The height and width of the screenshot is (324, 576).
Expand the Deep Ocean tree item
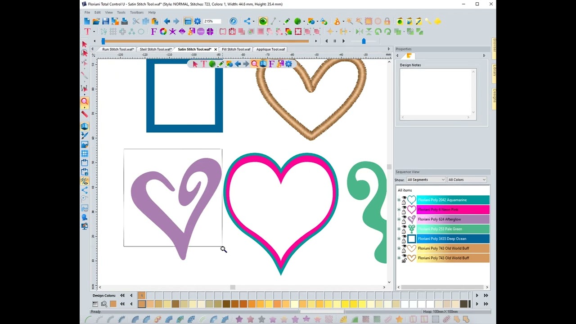(399, 238)
